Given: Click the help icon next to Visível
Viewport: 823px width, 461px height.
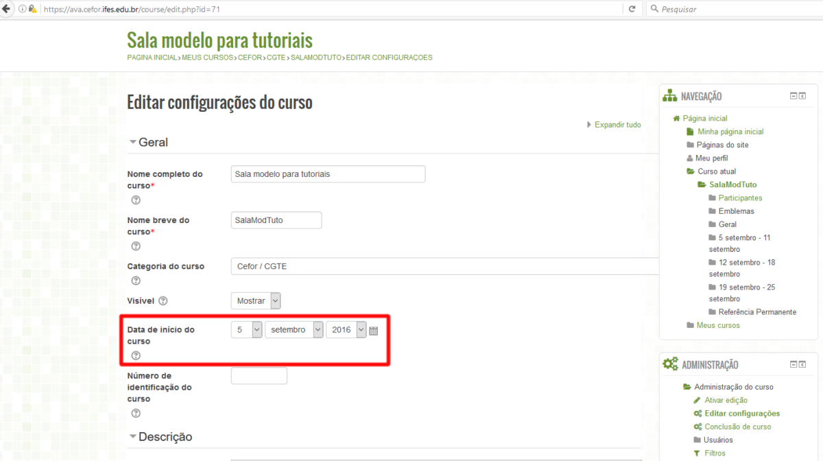Looking at the screenshot, I should tap(163, 300).
